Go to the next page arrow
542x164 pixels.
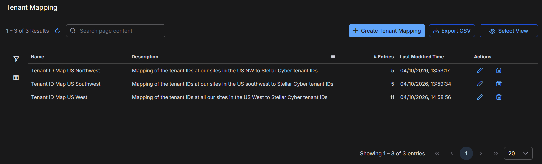coord(481,153)
